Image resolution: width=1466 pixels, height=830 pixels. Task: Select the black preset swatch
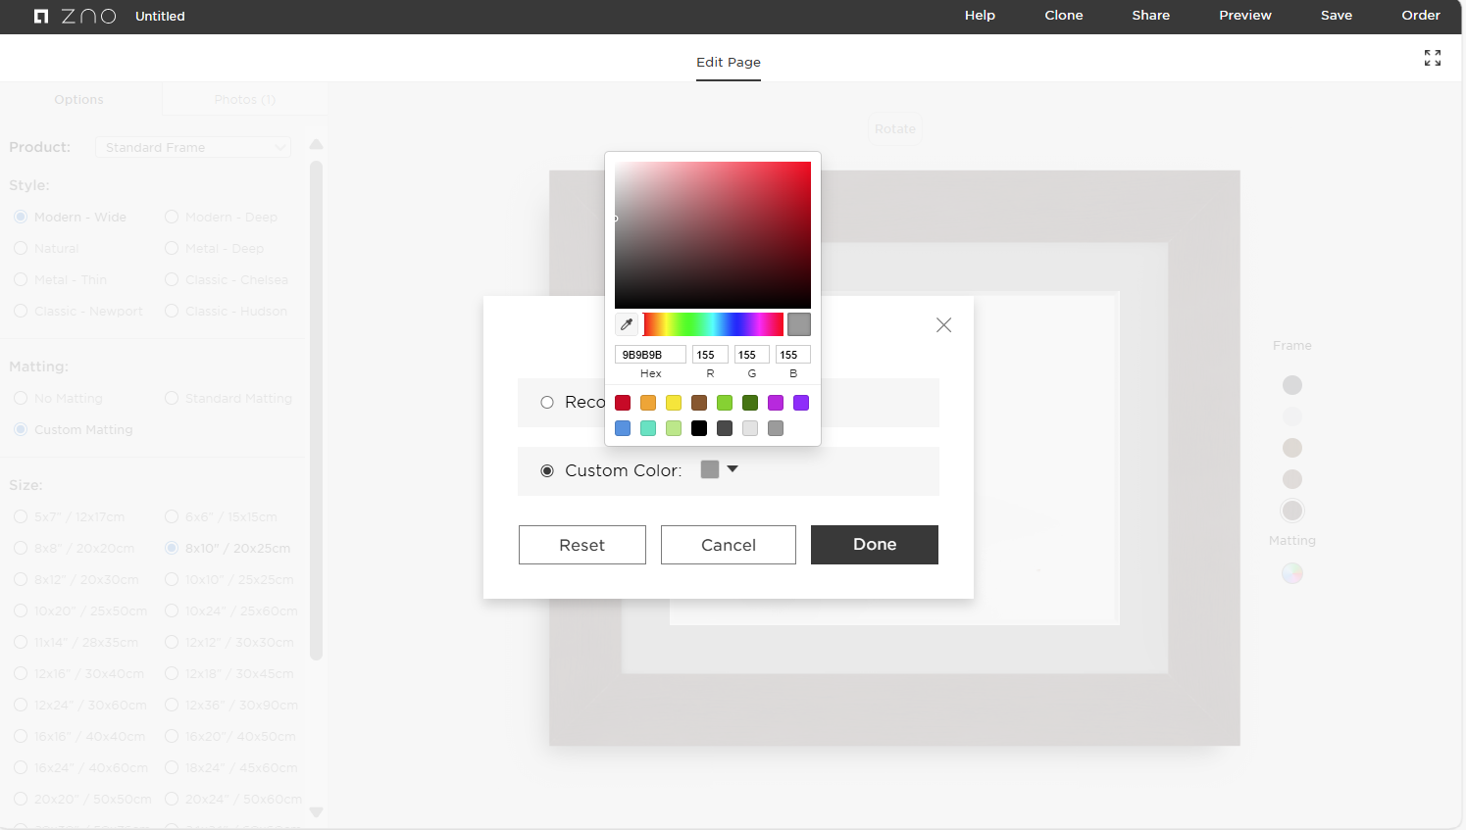pos(699,428)
